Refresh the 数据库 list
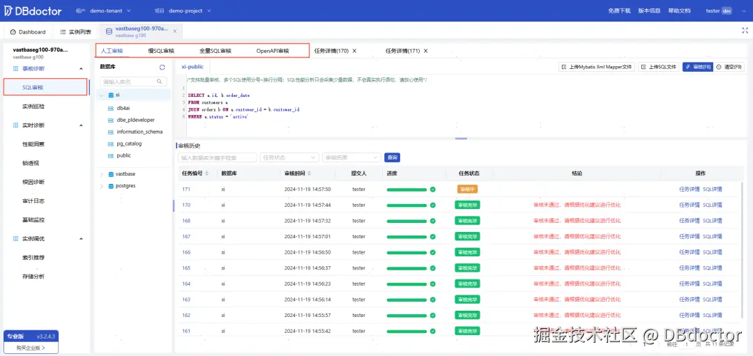753x356 pixels. (x=162, y=67)
